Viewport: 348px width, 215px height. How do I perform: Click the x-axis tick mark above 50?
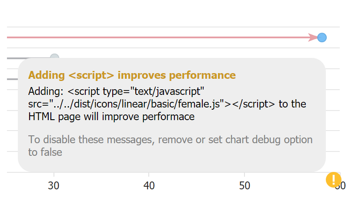click(244, 175)
